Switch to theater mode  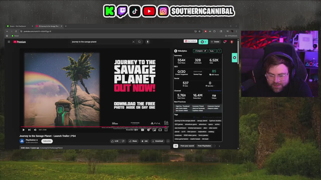tap(160, 130)
